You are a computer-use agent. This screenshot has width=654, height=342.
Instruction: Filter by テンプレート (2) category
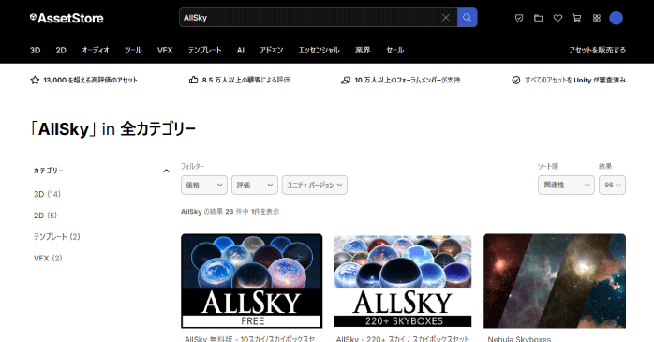pyautogui.click(x=57, y=236)
